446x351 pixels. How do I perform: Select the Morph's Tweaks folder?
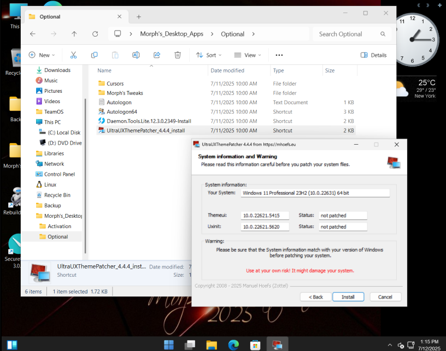(226, 93)
